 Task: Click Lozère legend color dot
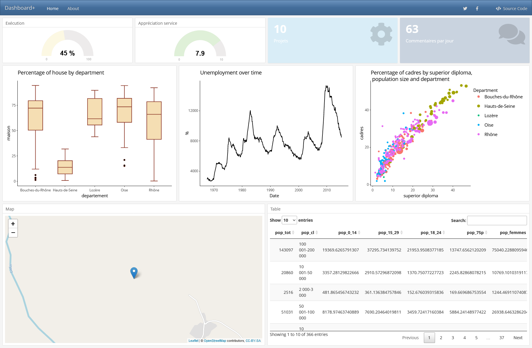click(478, 115)
